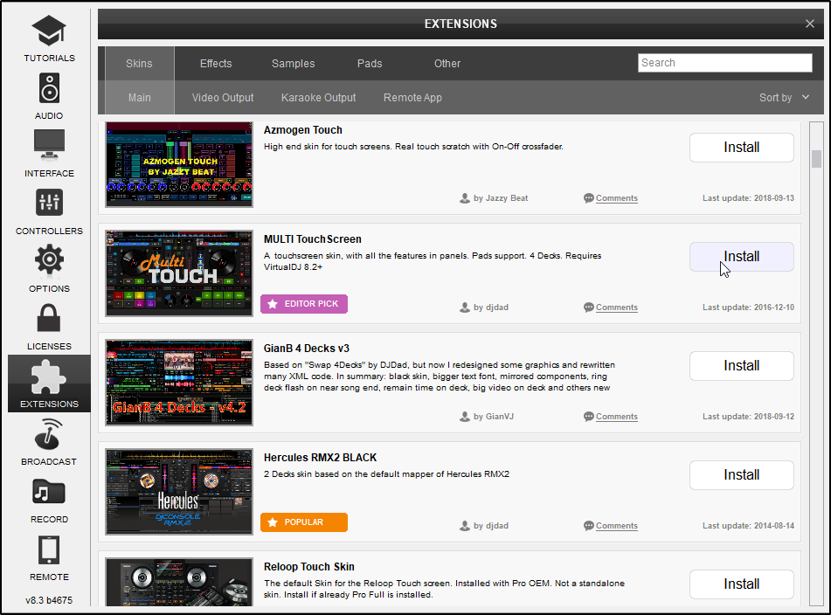The image size is (831, 615).
Task: Switch to the Effects tab
Action: pyautogui.click(x=216, y=64)
